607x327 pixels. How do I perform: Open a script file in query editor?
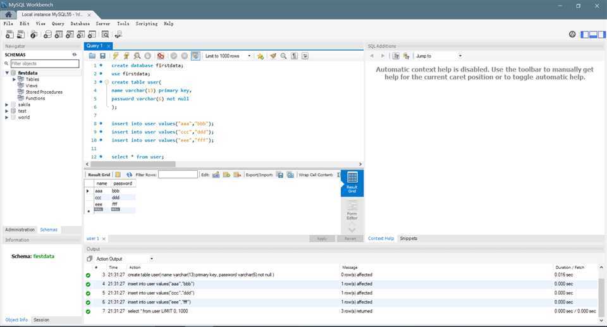(92, 56)
